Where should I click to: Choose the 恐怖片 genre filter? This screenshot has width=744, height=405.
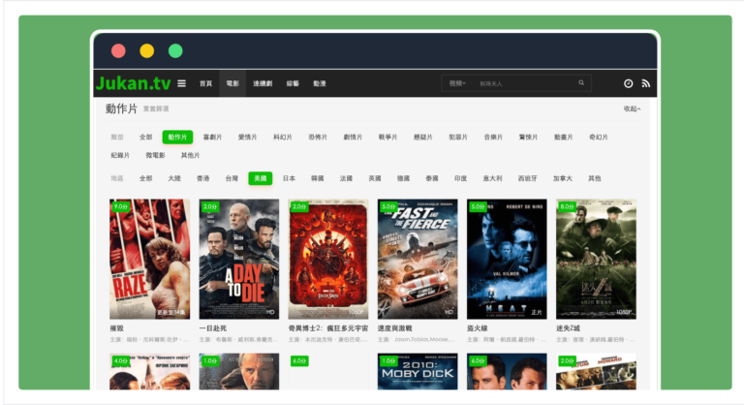pos(318,138)
